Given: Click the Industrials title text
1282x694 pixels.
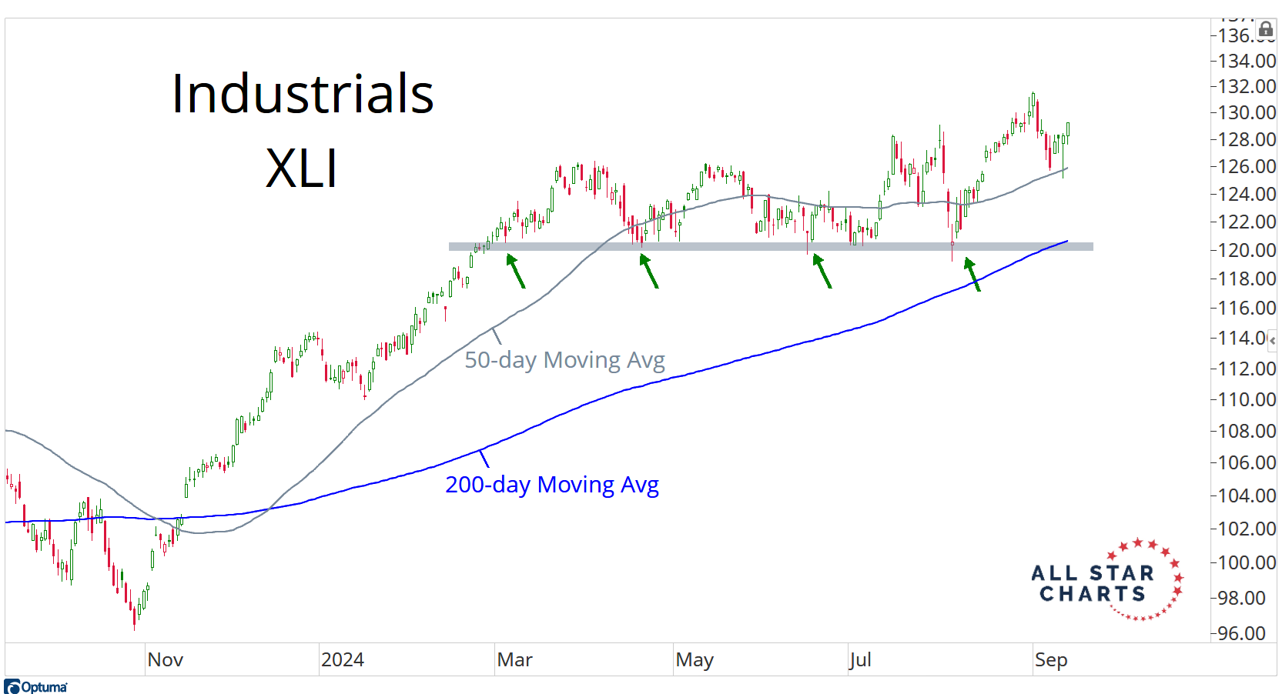Looking at the screenshot, I should (303, 94).
